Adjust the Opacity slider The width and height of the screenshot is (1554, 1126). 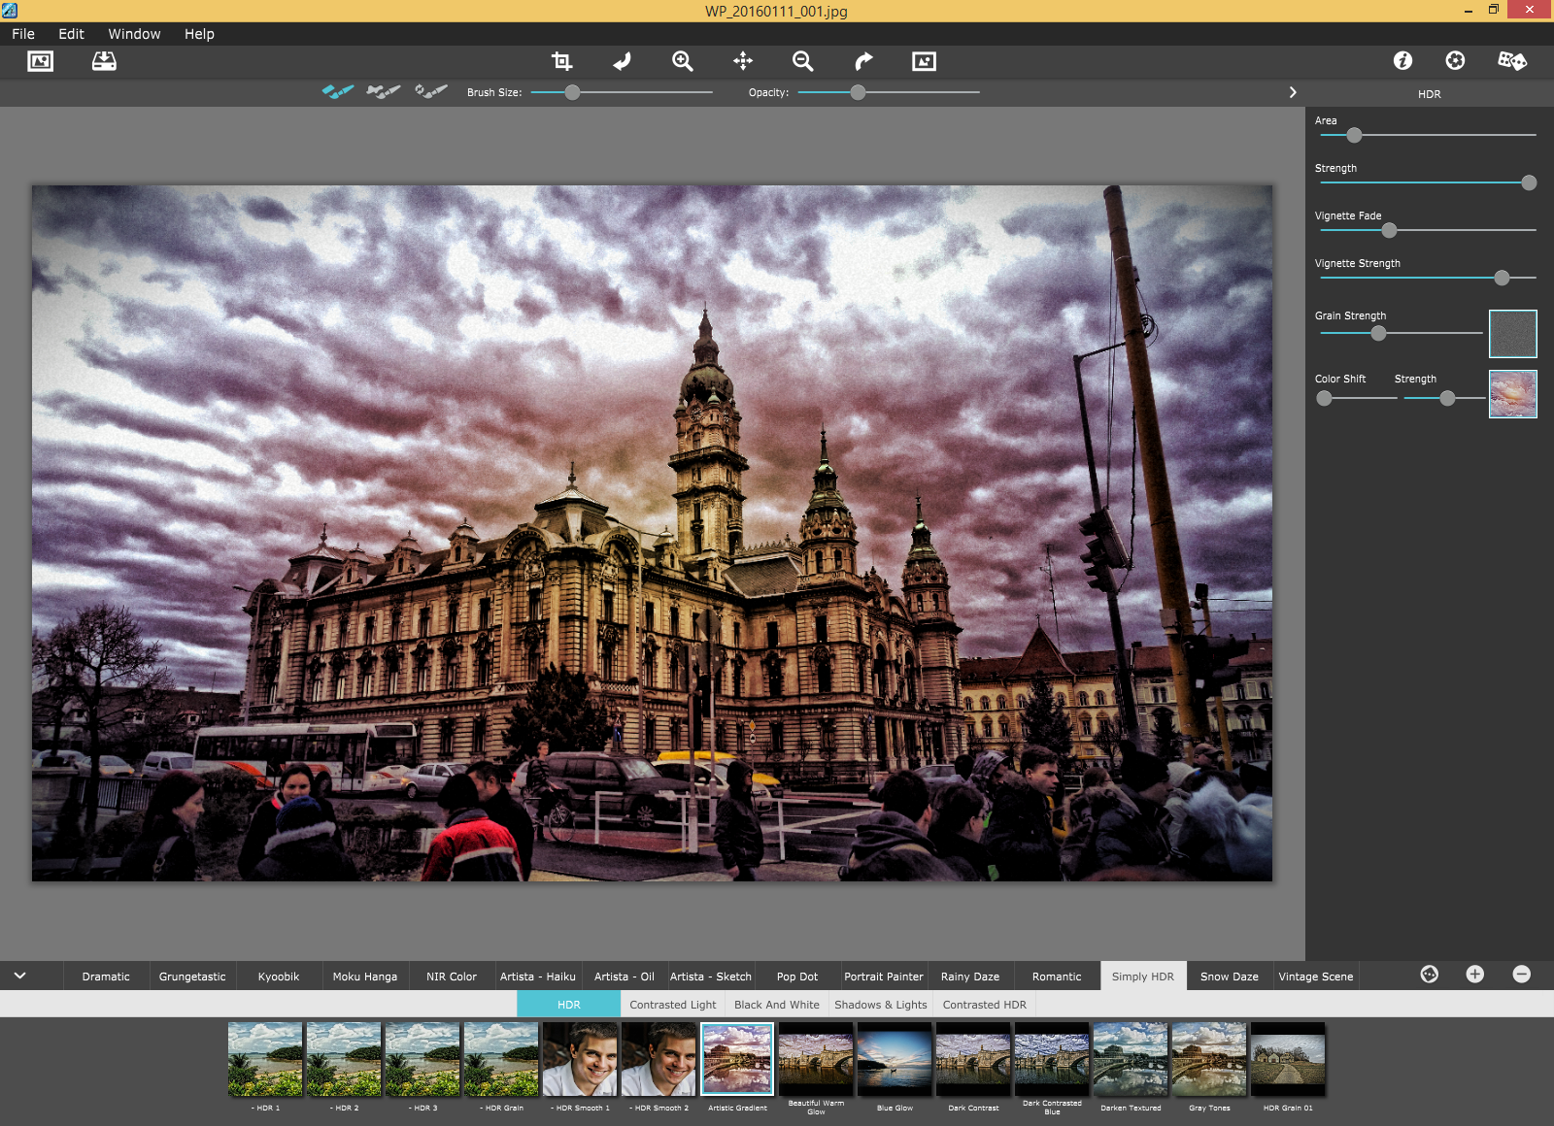(x=858, y=92)
